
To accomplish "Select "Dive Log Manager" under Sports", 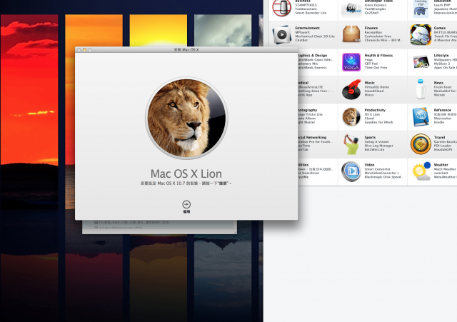I will click(379, 146).
